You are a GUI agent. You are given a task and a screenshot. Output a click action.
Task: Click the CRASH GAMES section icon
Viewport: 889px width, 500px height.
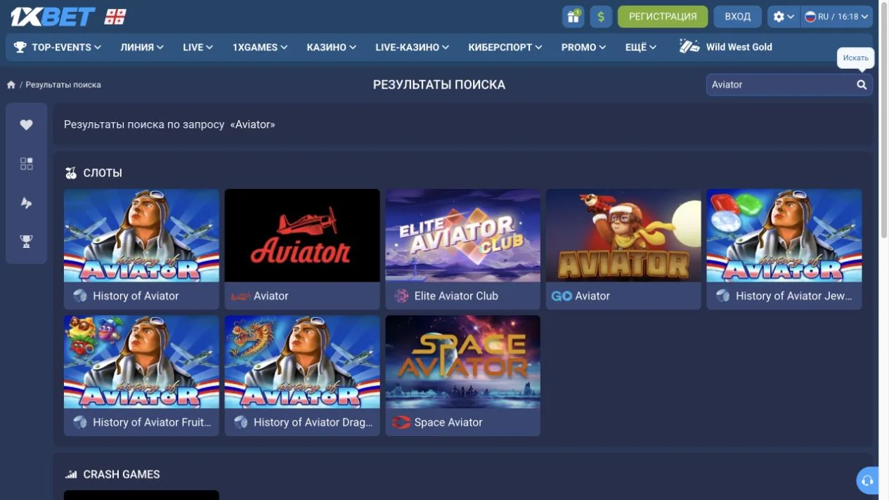click(70, 474)
